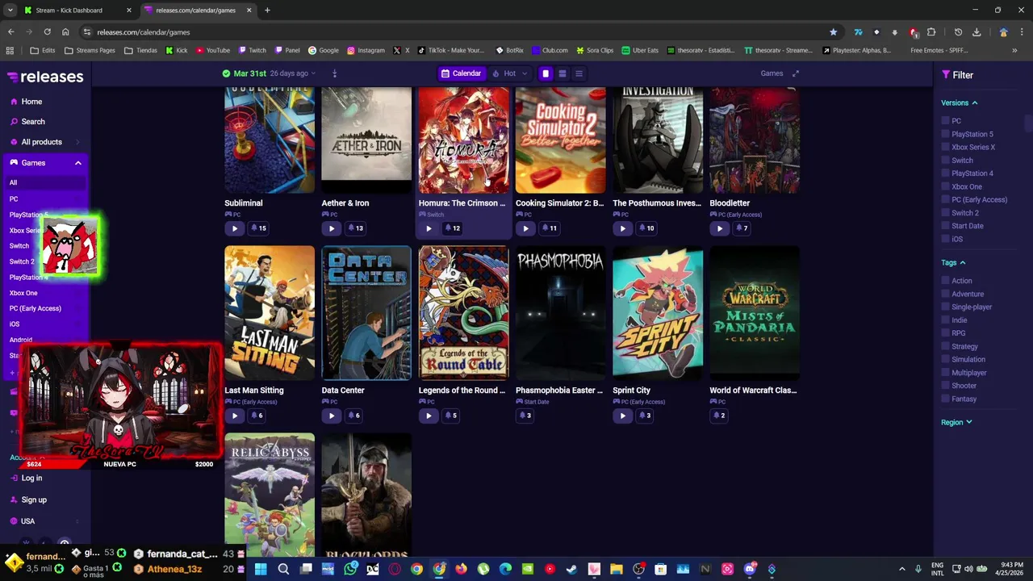Image resolution: width=1033 pixels, height=581 pixels.
Task: Follow Legends of the Round Table bell showing 5
Action: (x=450, y=416)
